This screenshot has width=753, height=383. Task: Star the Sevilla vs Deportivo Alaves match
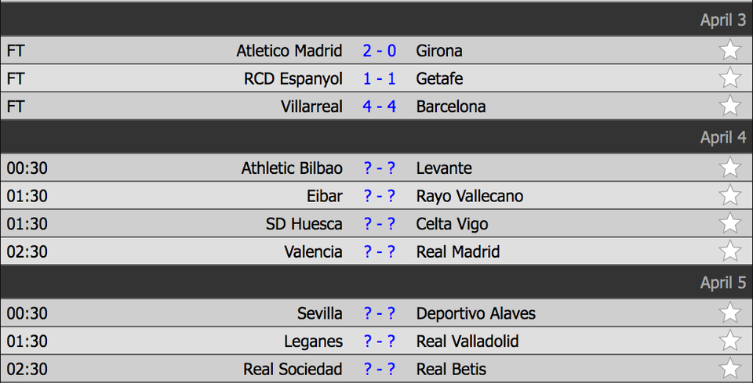730,313
